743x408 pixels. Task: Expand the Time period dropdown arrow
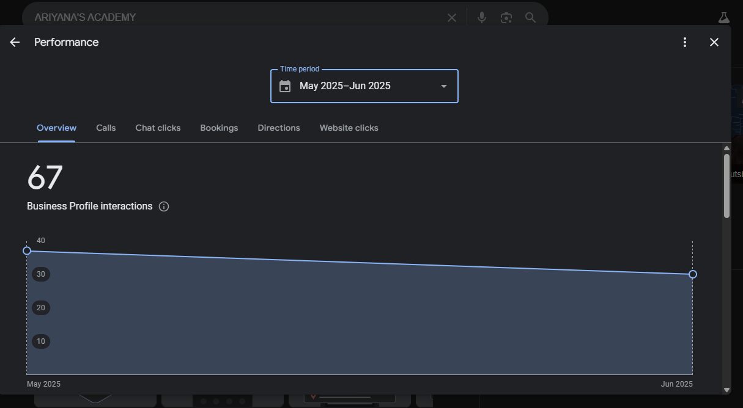pyautogui.click(x=444, y=86)
